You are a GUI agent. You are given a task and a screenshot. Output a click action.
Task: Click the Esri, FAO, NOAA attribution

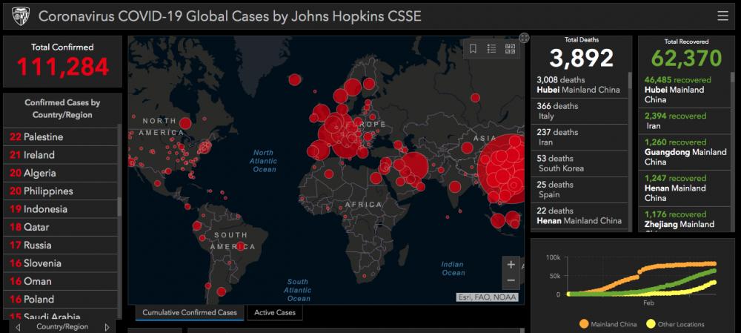tap(487, 297)
